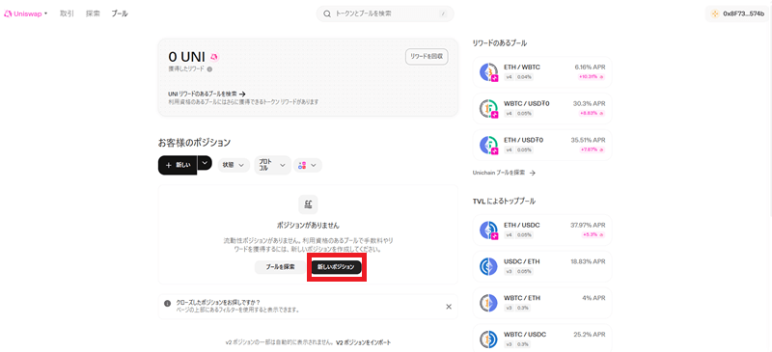Click the ETH / USDT0 token pair icon
772x352 pixels.
pyautogui.click(x=489, y=146)
